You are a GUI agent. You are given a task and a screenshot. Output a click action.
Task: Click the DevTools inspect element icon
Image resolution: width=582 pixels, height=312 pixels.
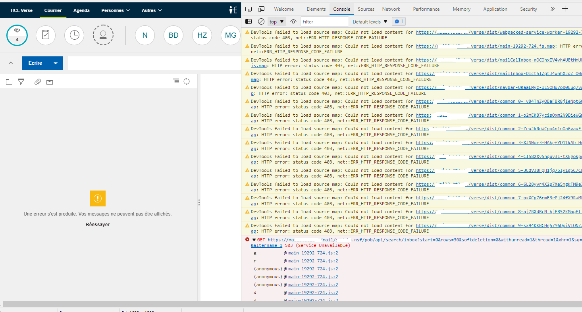(249, 9)
